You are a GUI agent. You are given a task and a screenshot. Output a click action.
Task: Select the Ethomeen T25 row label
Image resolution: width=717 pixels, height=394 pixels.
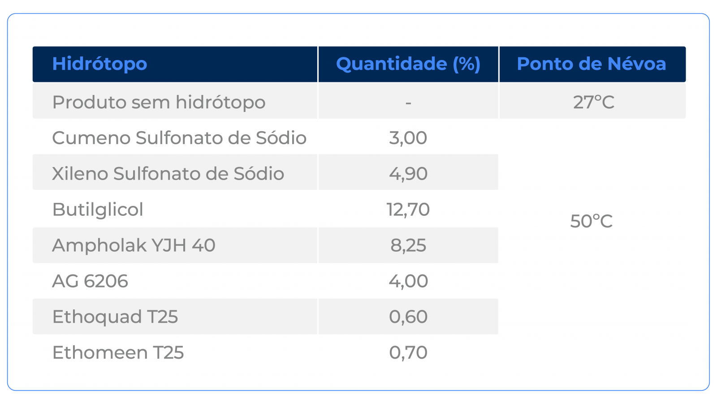click(118, 353)
